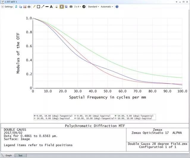The height and width of the screenshot is (158, 190).
Task: Click the save image icon
Action: [25, 7]
